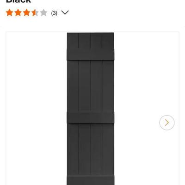Viewport: 185px width, 185px height.
Task: Click the second orange rating star
Action: click(x=18, y=12)
